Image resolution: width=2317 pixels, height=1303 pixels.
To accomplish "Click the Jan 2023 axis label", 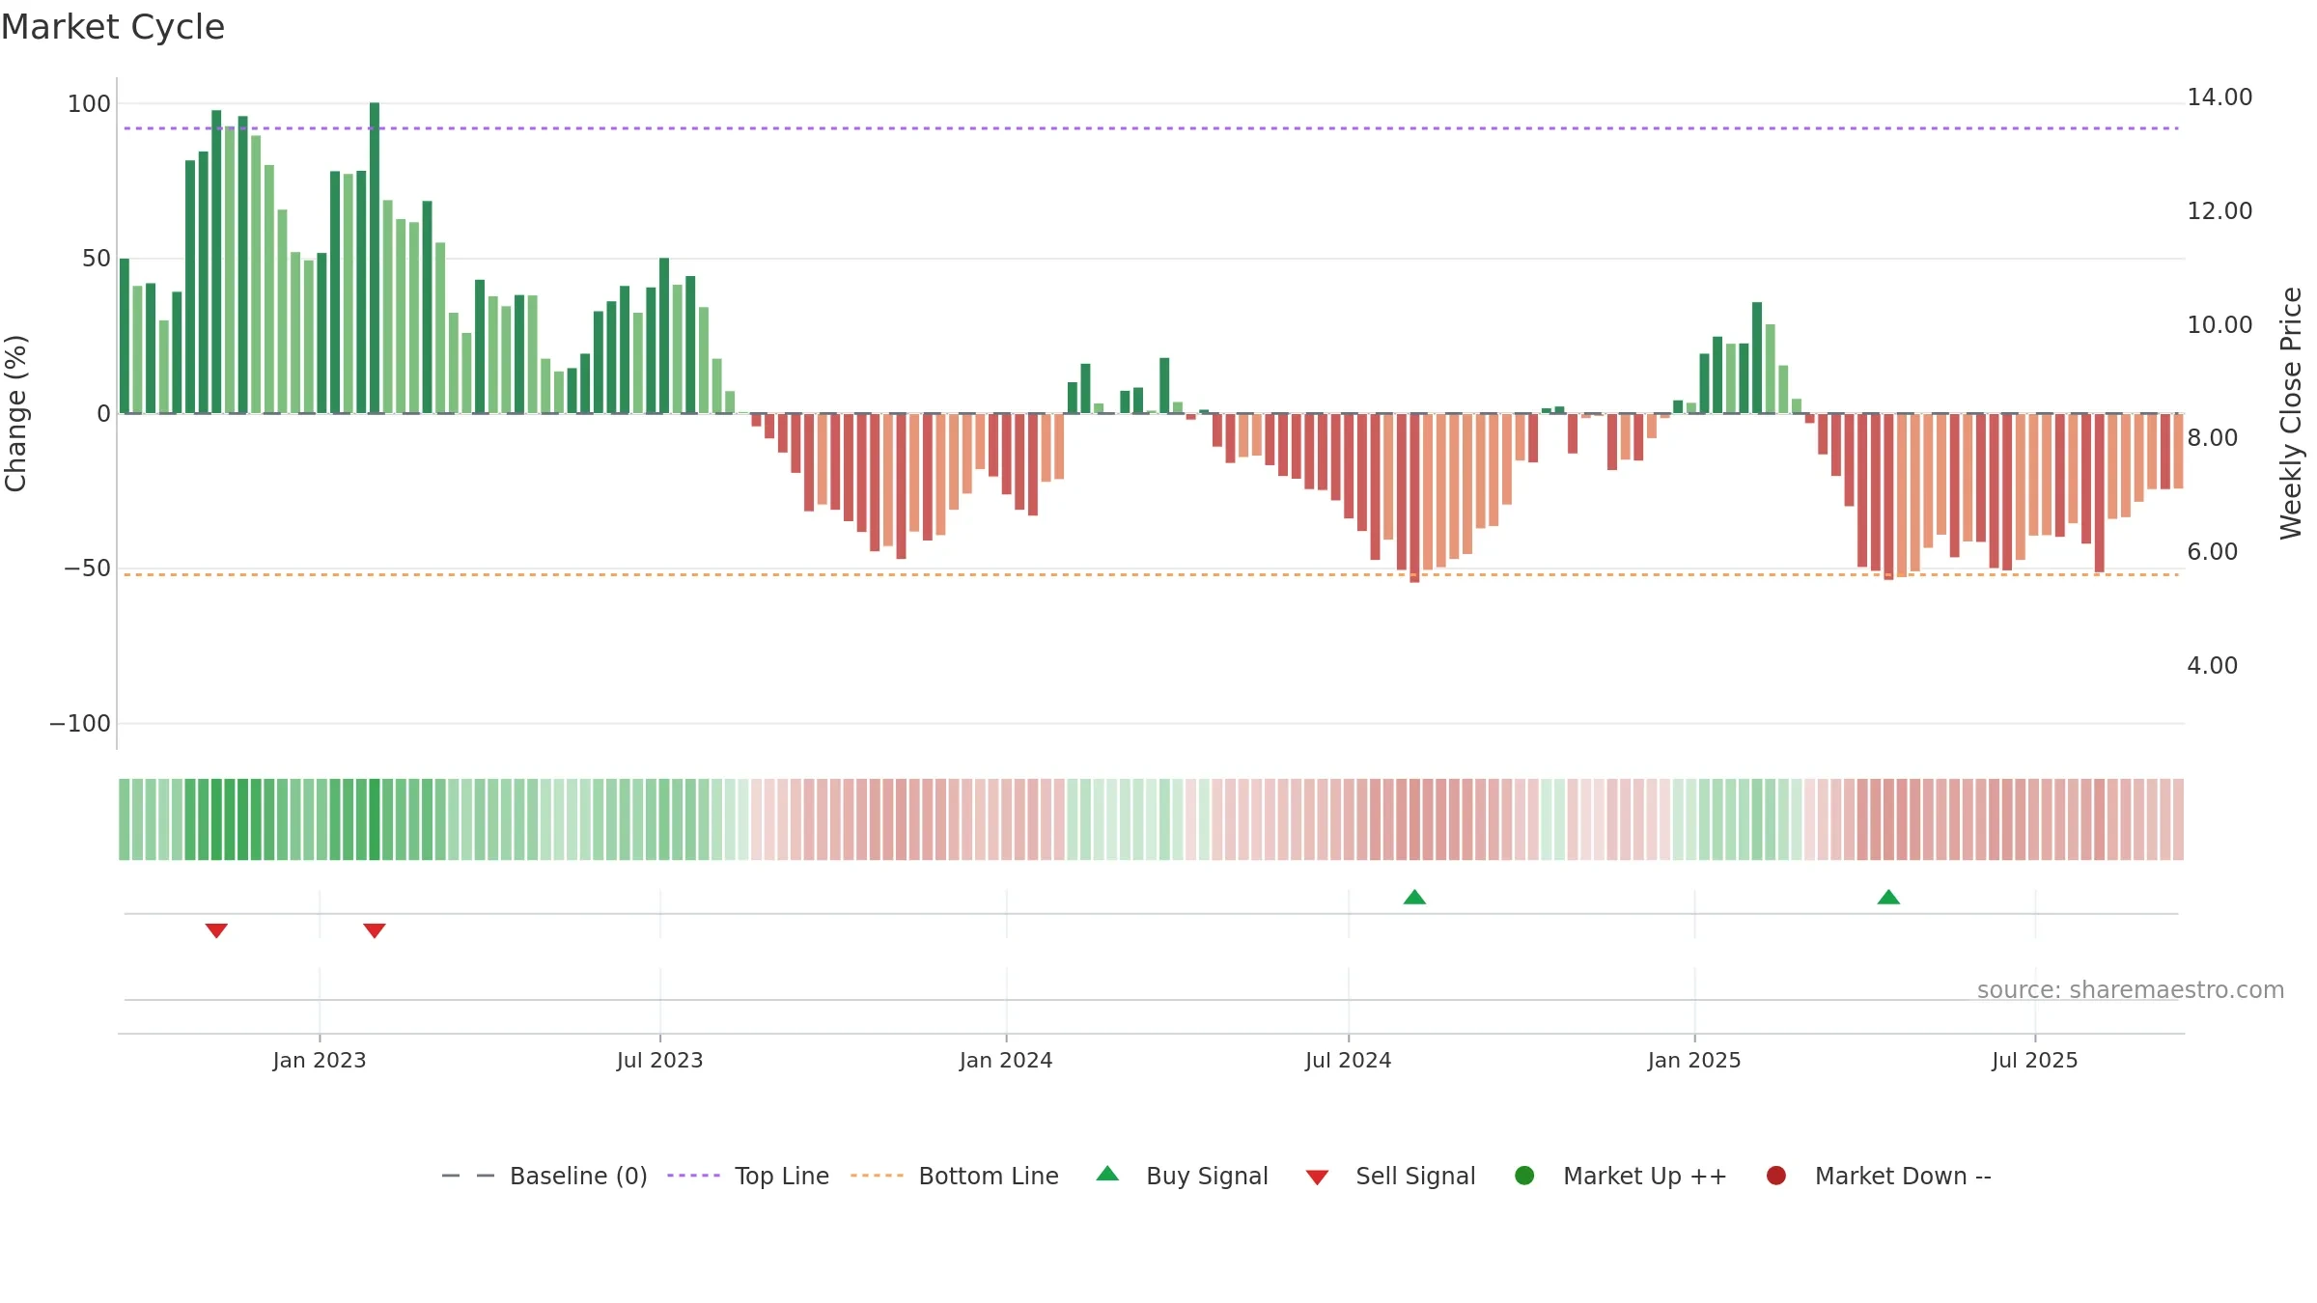I will click(320, 1061).
